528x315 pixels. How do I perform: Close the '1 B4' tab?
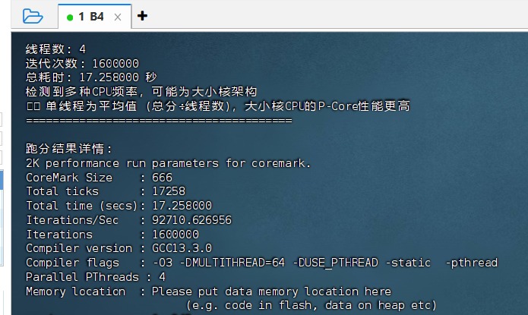[x=118, y=17]
